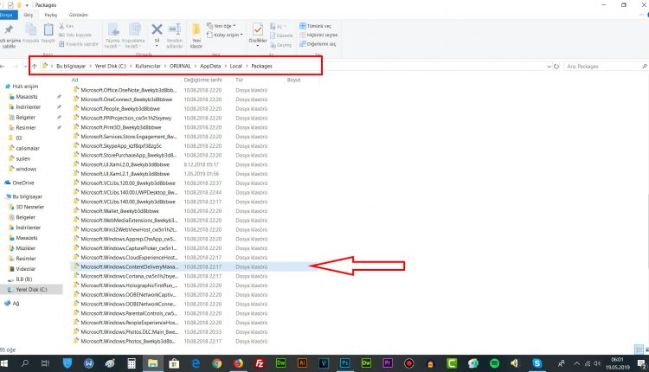Launch Adobe Illustrator from the taskbar
Viewport: 649px width, 372px height.
pos(302,362)
